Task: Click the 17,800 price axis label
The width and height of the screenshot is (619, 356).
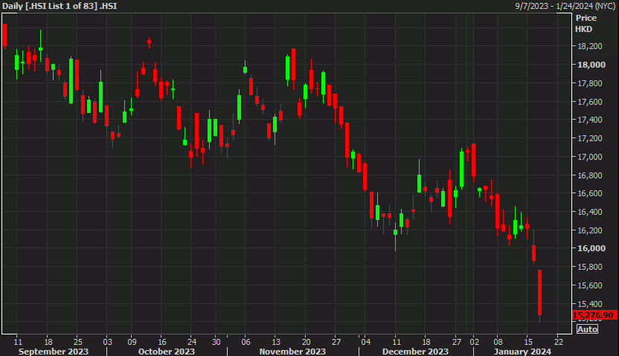Action: click(x=589, y=83)
